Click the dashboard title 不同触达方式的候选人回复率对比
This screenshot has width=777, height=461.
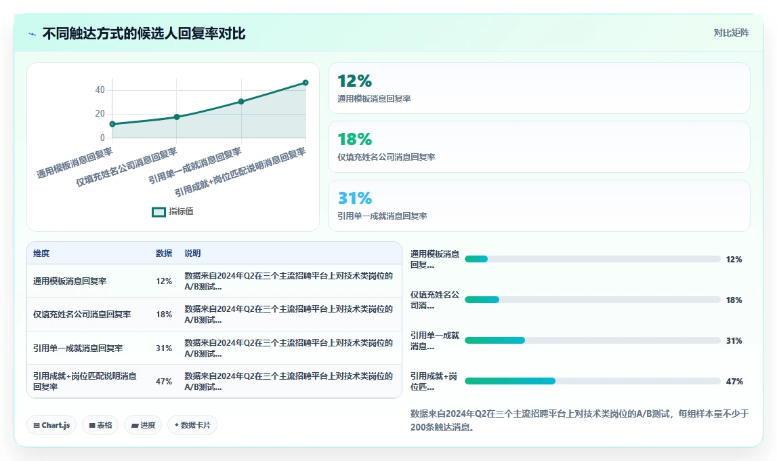click(144, 34)
